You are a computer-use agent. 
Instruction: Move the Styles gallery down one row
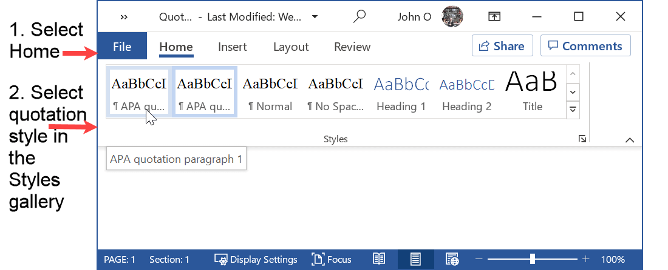tap(573, 91)
